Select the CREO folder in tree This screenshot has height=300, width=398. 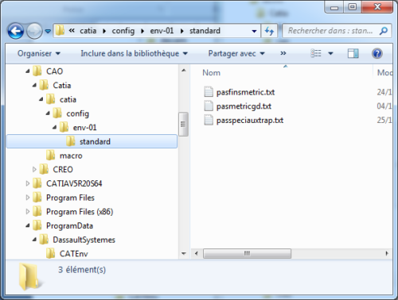pos(63,170)
